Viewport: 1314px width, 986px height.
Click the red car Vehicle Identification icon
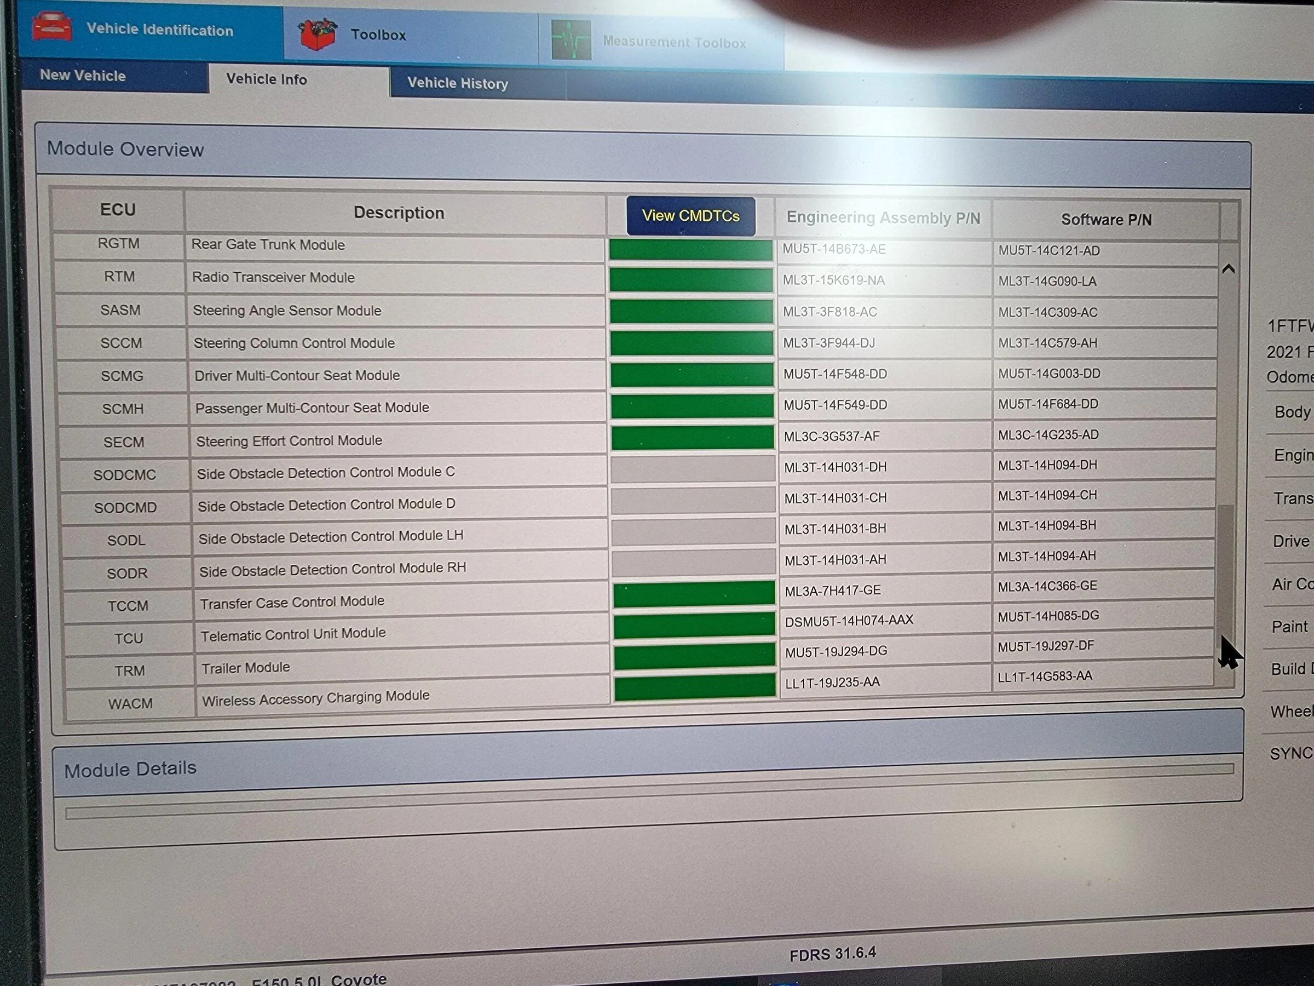click(52, 27)
